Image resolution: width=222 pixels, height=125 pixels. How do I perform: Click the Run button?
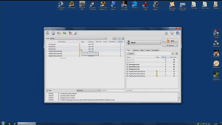(x=170, y=41)
